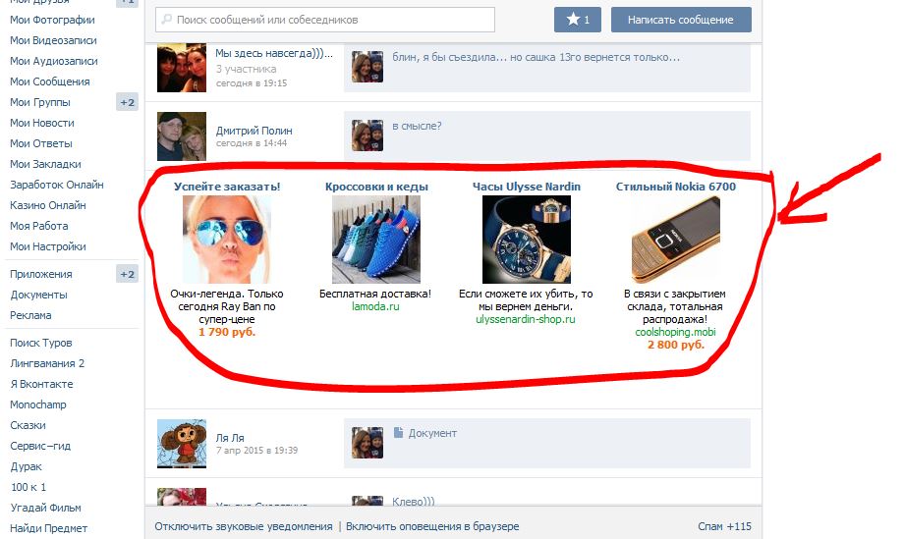Viewport: 904px width, 539px height.
Task: Go to Мои Новости
Action: 42,124
